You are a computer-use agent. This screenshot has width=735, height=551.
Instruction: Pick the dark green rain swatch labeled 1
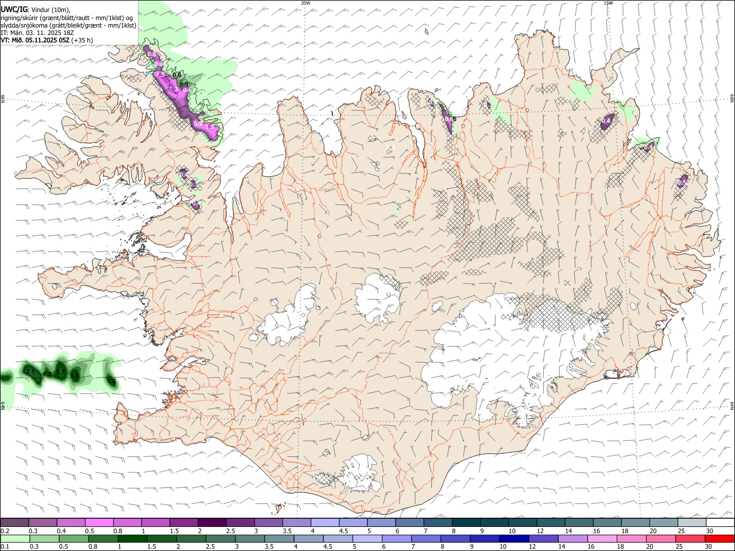[x=133, y=538]
